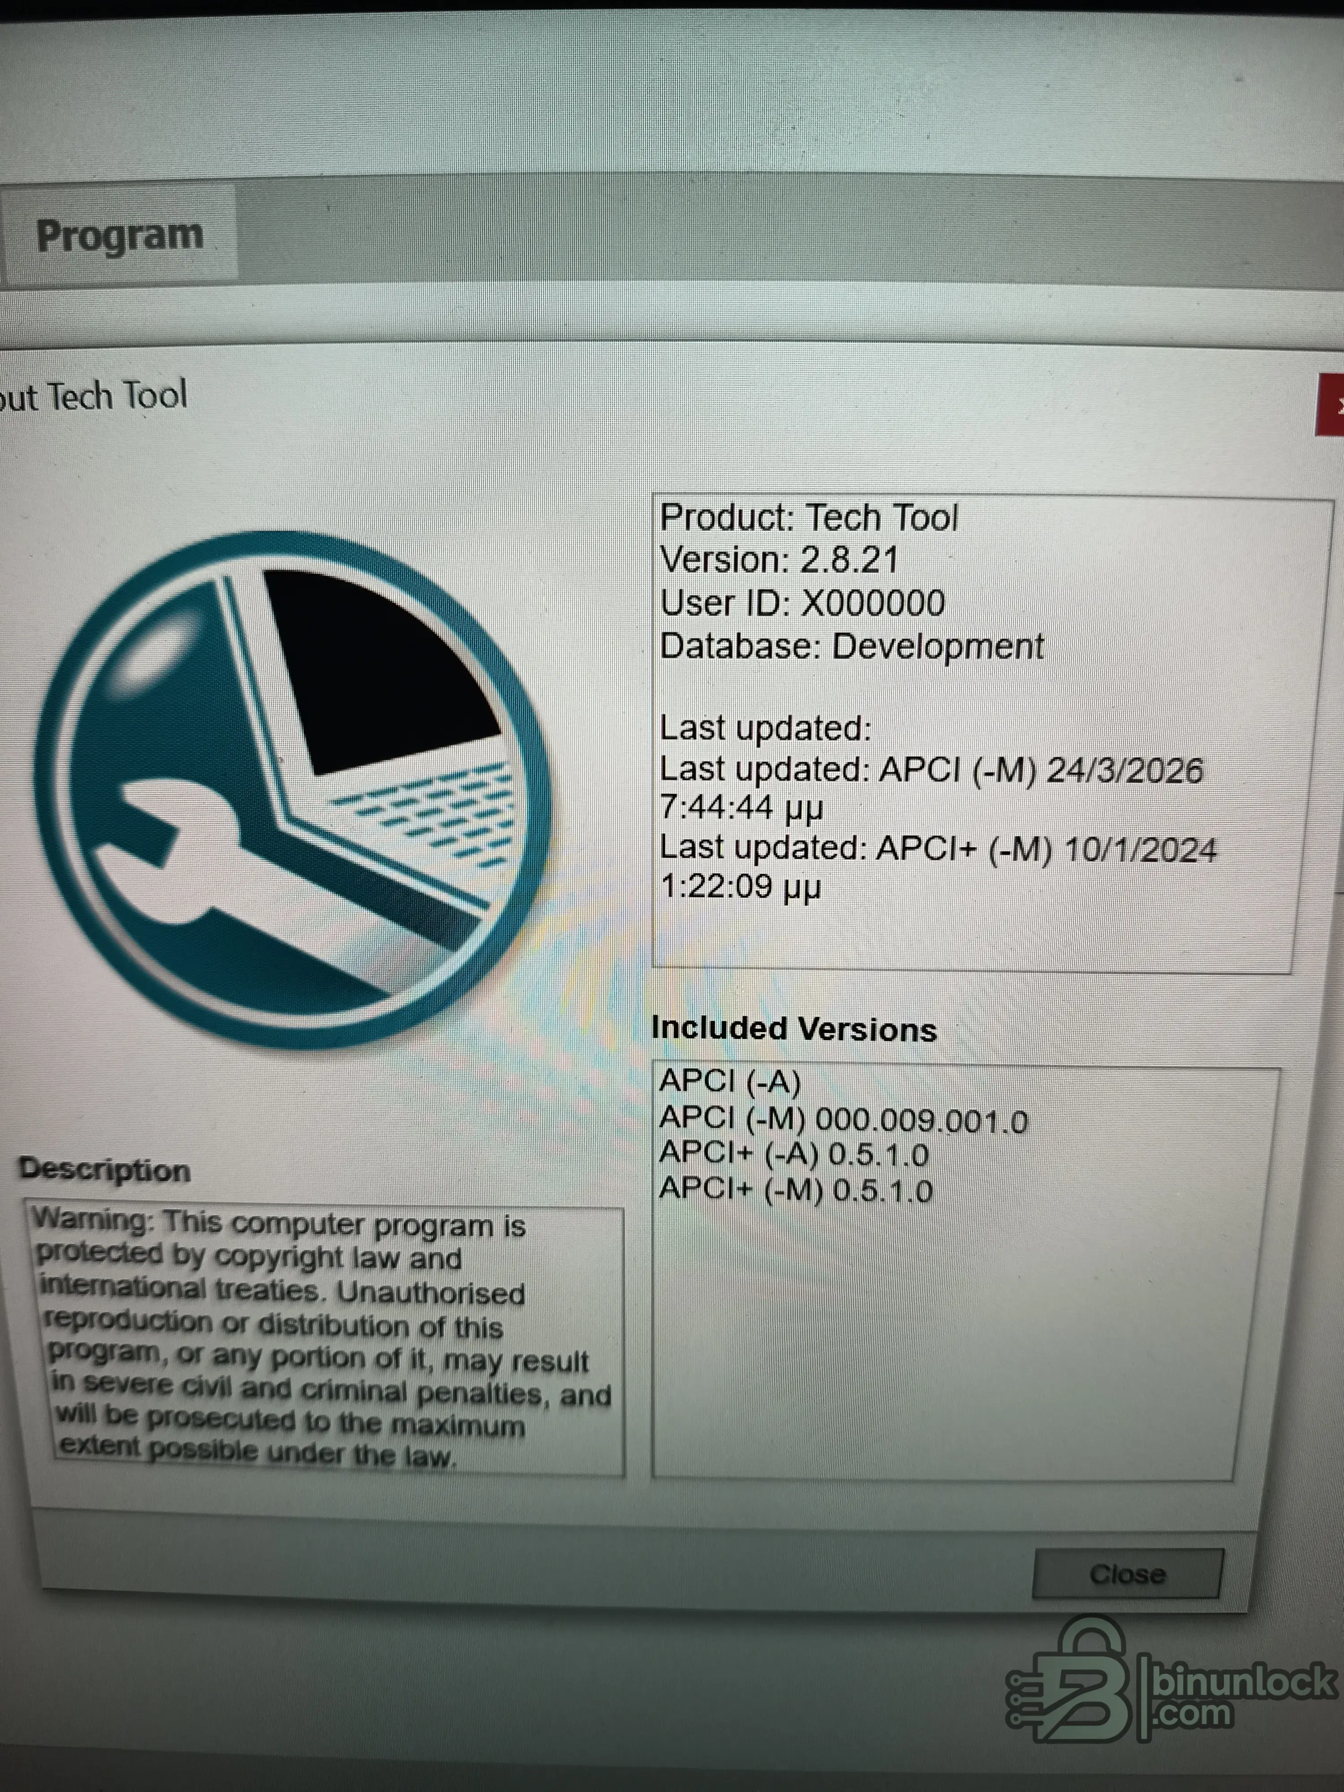This screenshot has width=1344, height=1792.
Task: Select the 'Version: 2.8.21' line
Action: coord(780,560)
